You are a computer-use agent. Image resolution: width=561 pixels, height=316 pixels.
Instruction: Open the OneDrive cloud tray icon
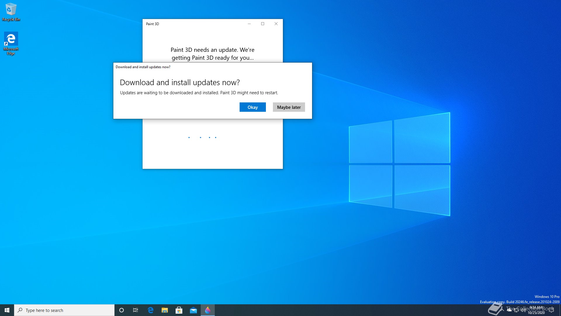pyautogui.click(x=509, y=310)
